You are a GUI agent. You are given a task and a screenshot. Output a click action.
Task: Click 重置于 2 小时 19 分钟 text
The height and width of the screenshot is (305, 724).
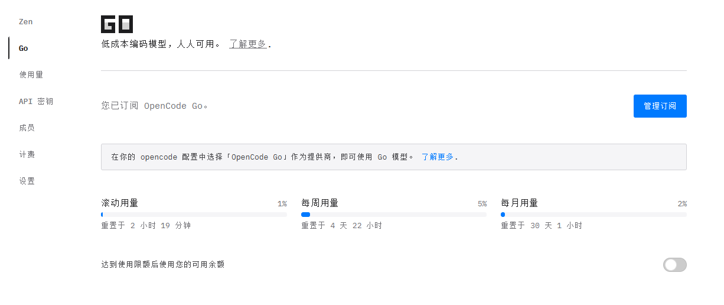146,226
